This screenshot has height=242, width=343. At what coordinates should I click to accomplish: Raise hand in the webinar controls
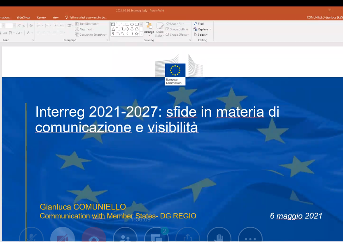click(x=219, y=235)
